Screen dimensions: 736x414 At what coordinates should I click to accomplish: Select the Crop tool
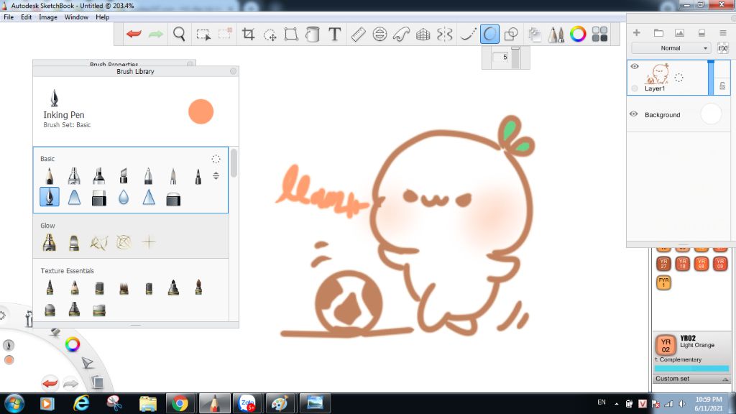click(x=248, y=34)
